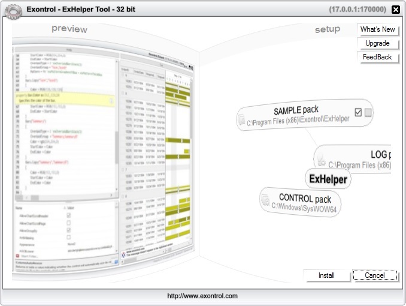The width and height of the screenshot is (406, 306).
Task: Select the CONTROL pack SysWOW64 path
Action: click(x=305, y=209)
